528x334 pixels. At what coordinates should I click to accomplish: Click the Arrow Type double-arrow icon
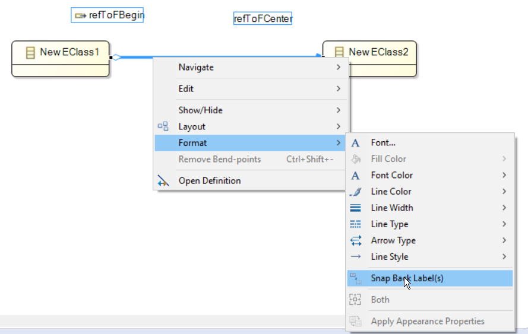coord(356,241)
